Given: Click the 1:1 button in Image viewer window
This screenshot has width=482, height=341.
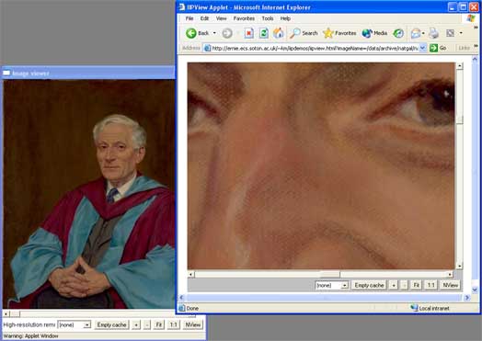Looking at the screenshot, I should [x=174, y=324].
